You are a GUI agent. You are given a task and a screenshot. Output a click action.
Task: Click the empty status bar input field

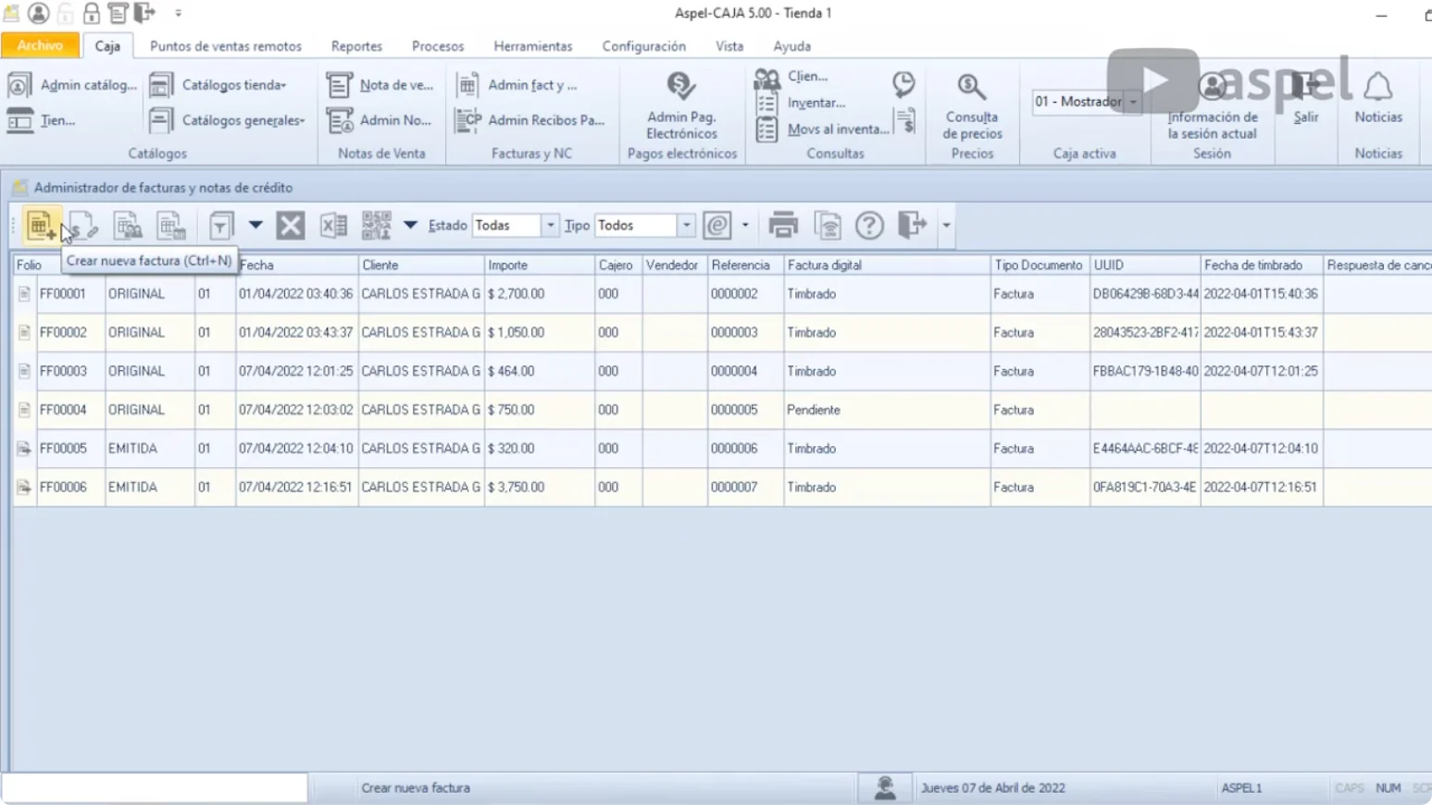pyautogui.click(x=155, y=787)
